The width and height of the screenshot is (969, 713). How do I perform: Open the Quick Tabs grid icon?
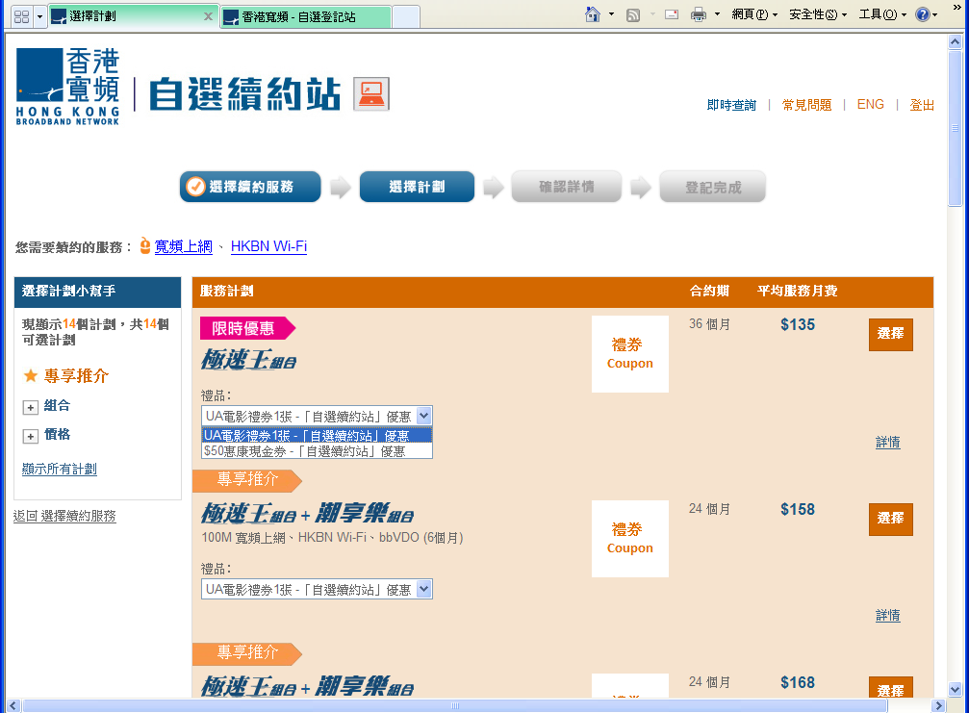(21, 16)
